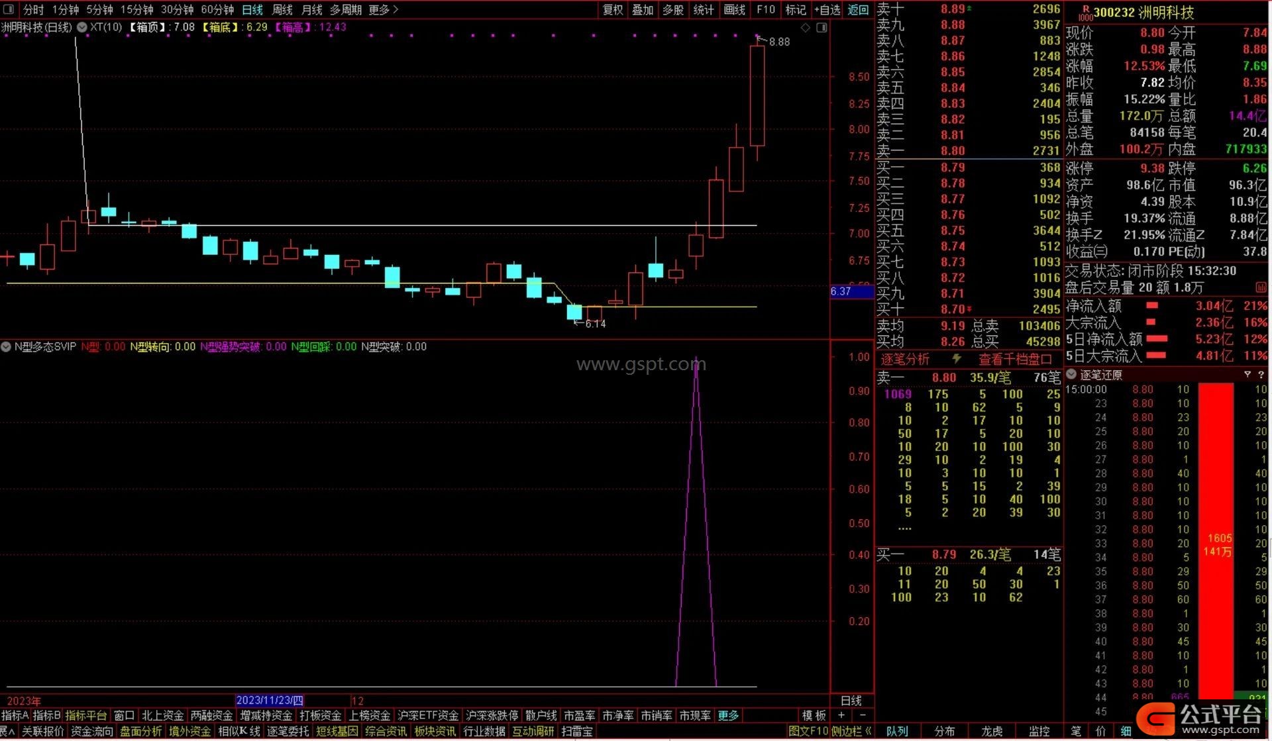Expand the 更多 periods menu at top
The width and height of the screenshot is (1272, 741).
(x=383, y=10)
